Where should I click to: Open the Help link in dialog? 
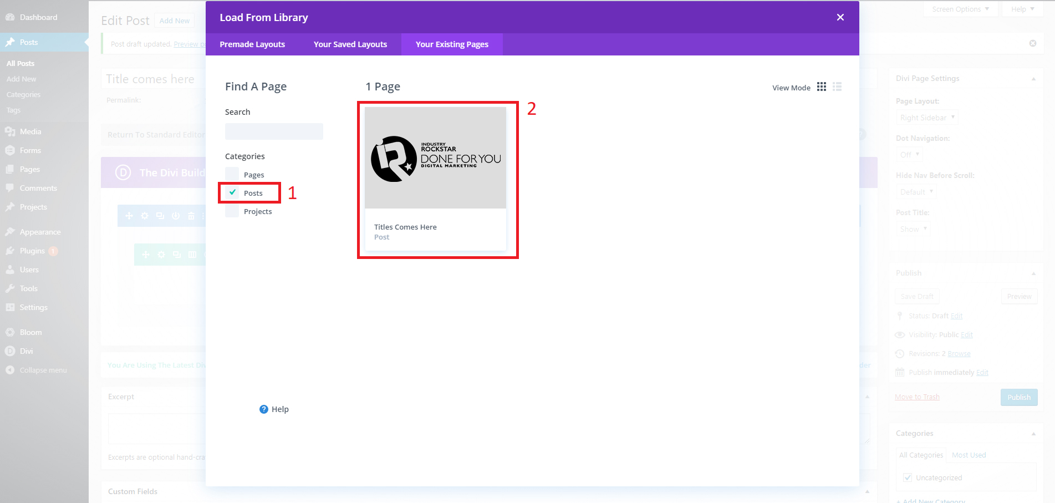click(280, 409)
